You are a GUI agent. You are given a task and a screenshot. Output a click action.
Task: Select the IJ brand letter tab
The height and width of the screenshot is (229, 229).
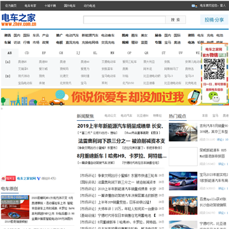pos(78,53)
